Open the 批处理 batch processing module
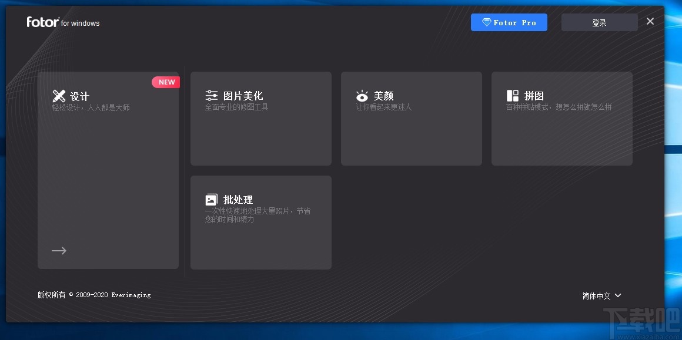The image size is (682, 340). point(260,222)
